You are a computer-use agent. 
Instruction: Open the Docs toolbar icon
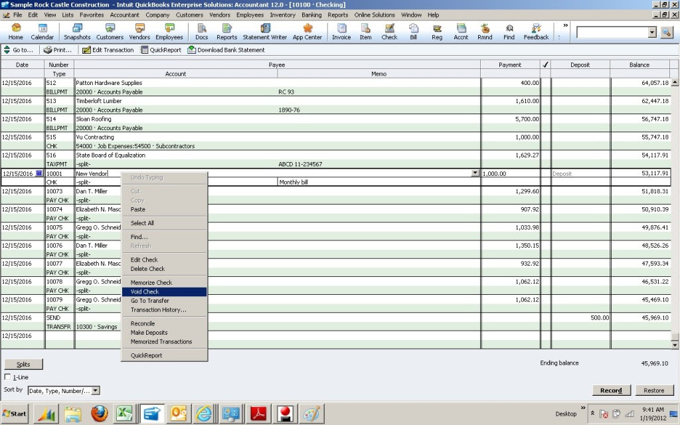202,32
